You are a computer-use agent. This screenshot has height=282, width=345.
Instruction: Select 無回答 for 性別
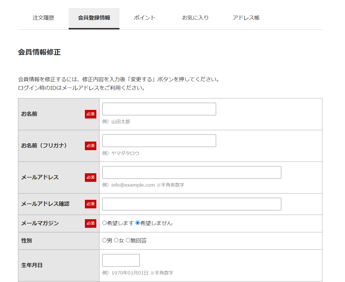point(128,240)
